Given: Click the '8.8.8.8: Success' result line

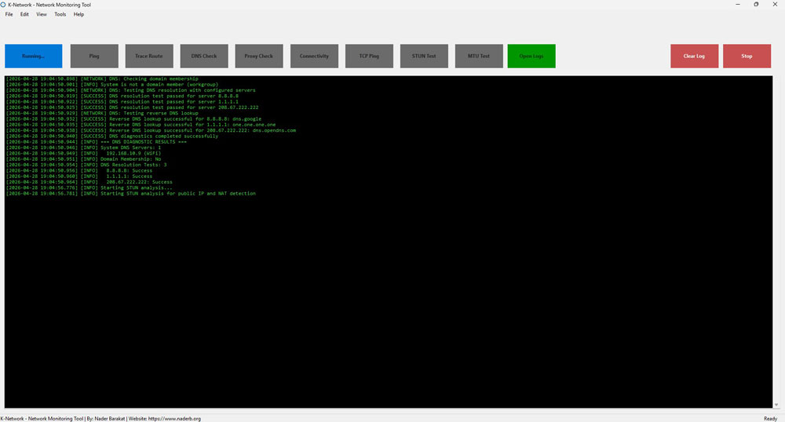Looking at the screenshot, I should (79, 170).
